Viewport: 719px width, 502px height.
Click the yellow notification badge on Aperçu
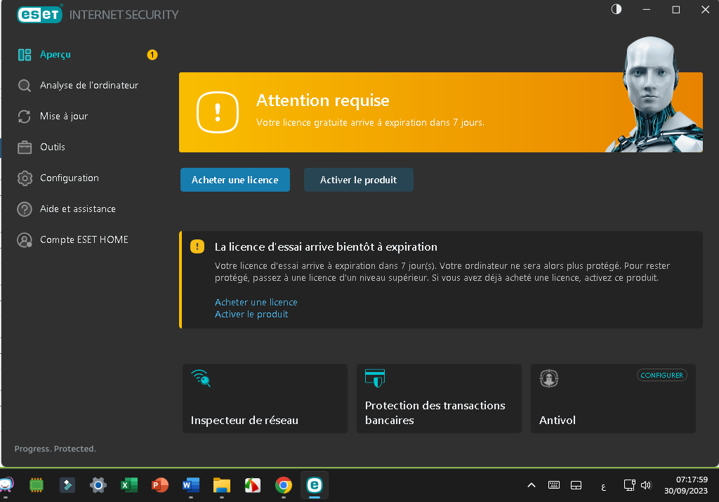tap(152, 55)
